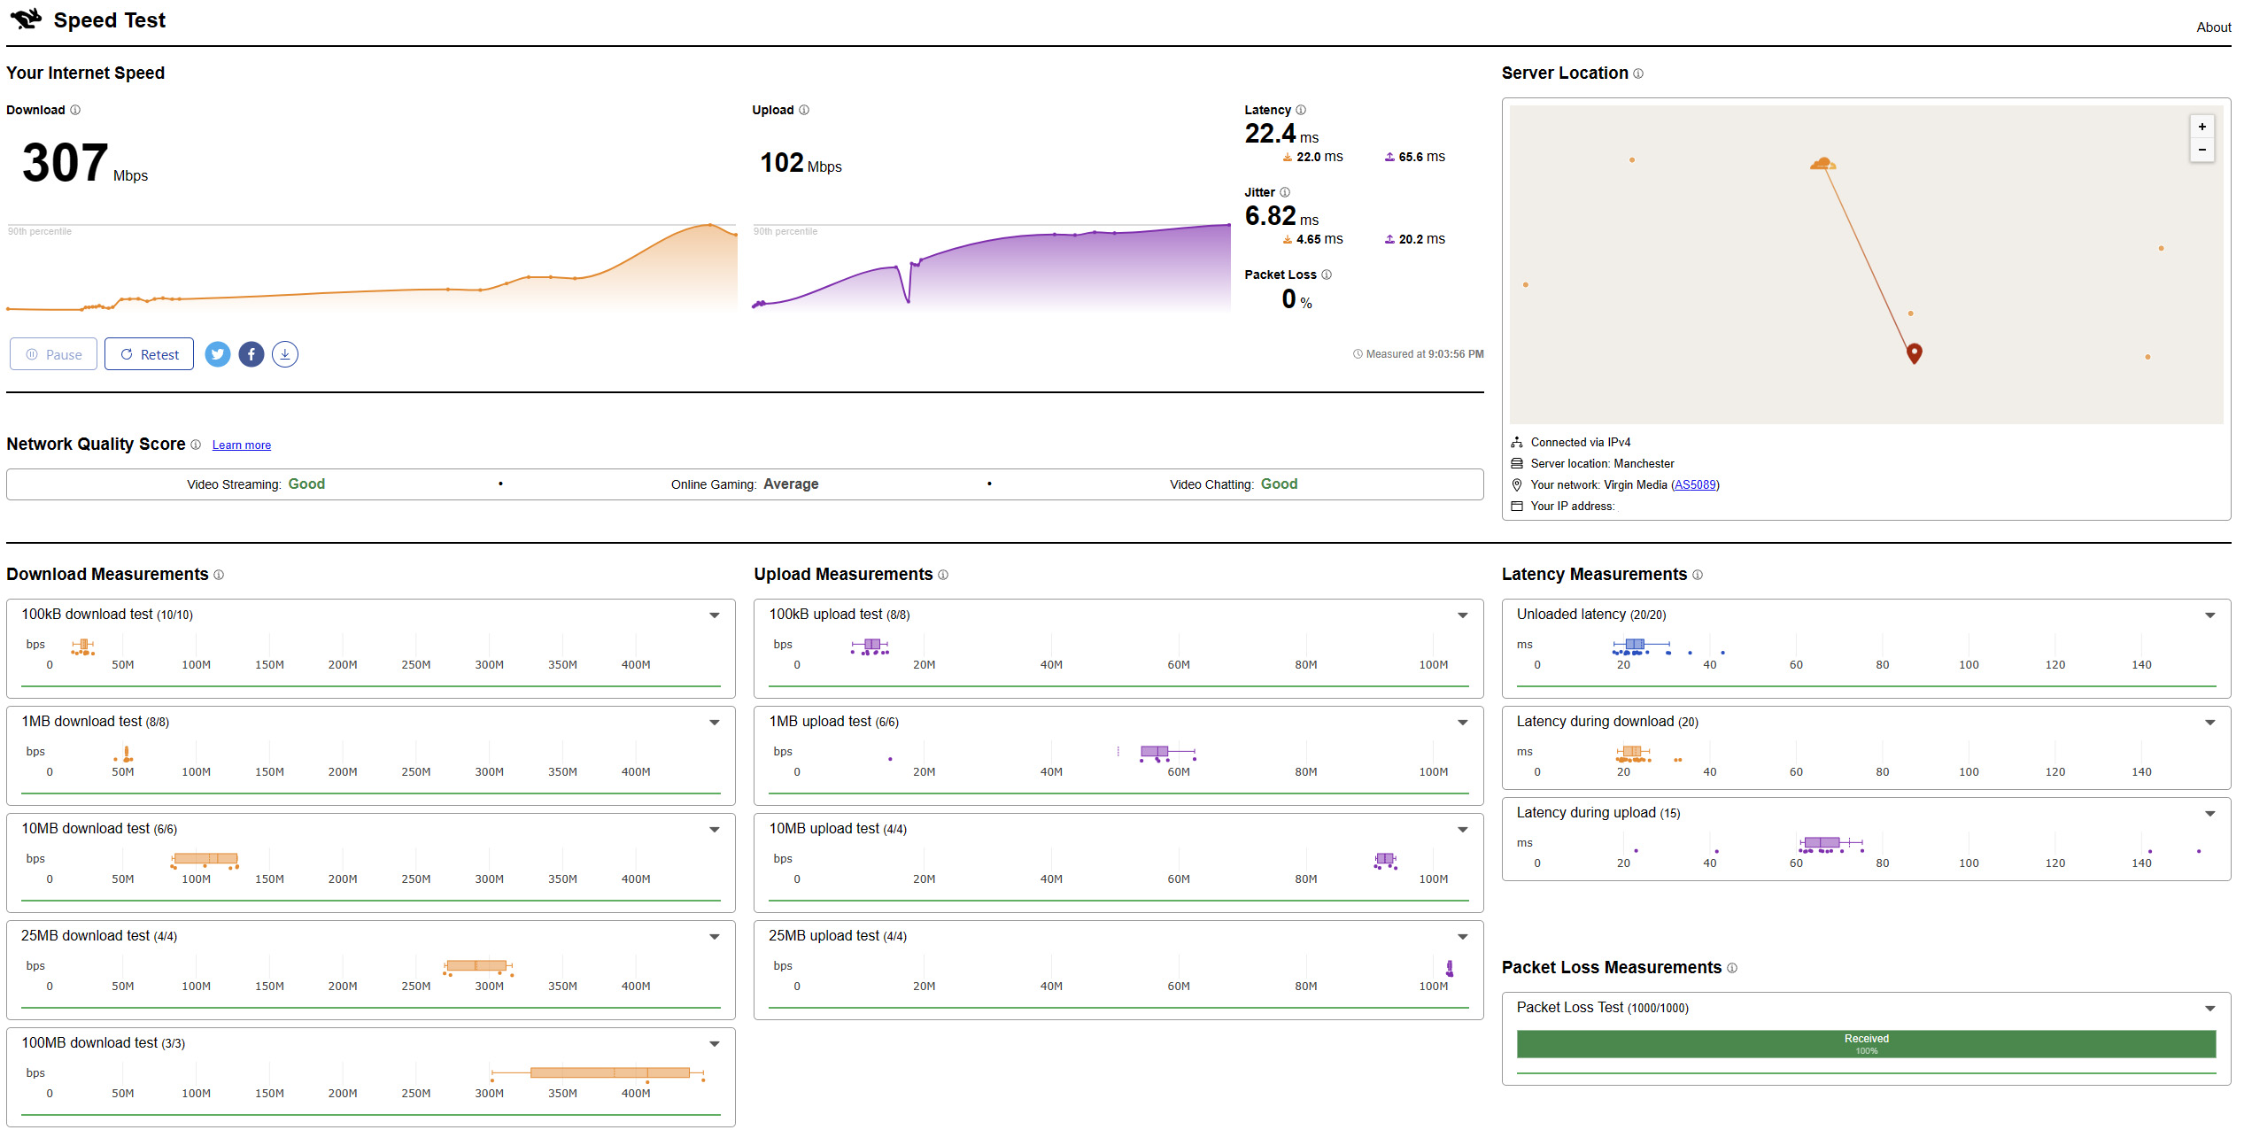This screenshot has height=1130, width=2244.
Task: Expand the 100kB download test panel
Action: [714, 615]
